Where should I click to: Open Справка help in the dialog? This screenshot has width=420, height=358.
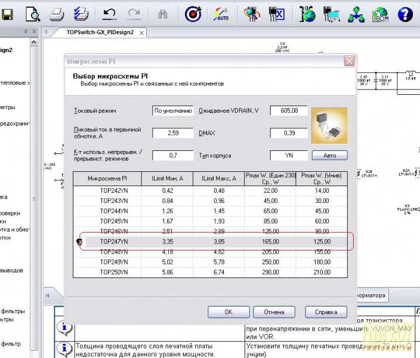(x=326, y=312)
